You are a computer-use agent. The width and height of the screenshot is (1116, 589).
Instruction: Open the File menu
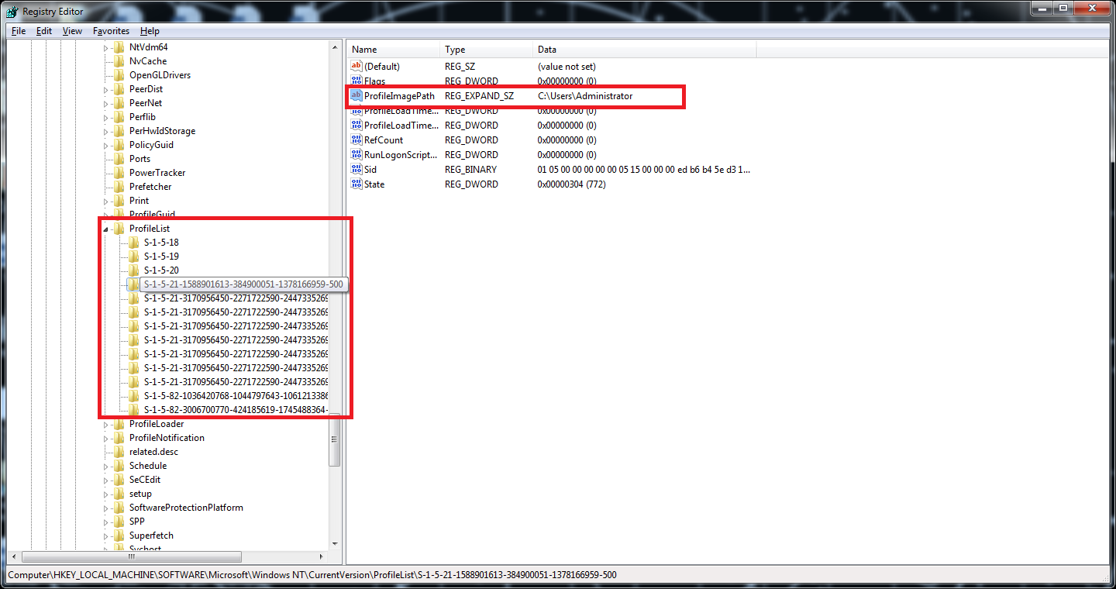(19, 31)
